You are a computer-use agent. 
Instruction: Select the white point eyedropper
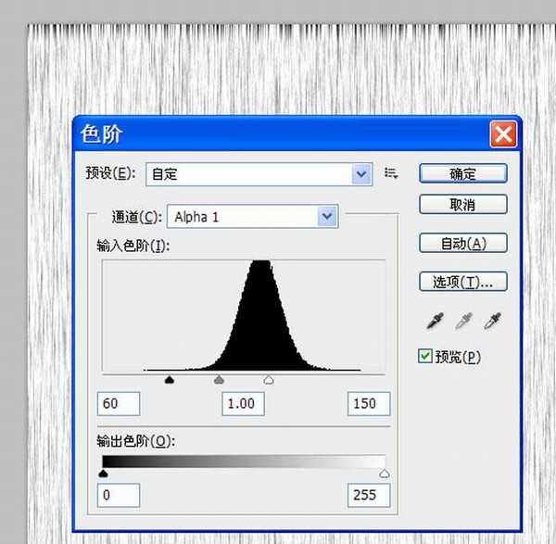click(x=493, y=321)
